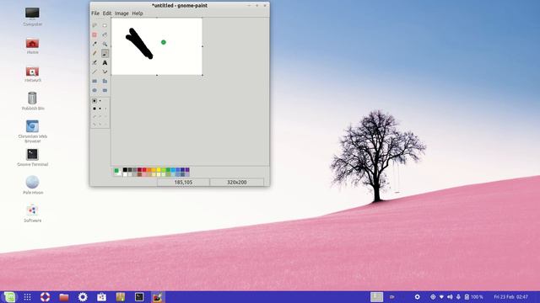Viewport: 540px width, 303px height.
Task: Click the canvas bottom-right resize handle
Action: [202, 75]
